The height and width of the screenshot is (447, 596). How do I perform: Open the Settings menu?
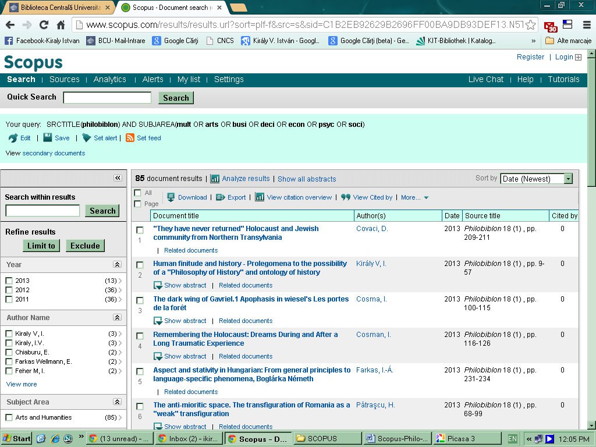pyautogui.click(x=229, y=79)
